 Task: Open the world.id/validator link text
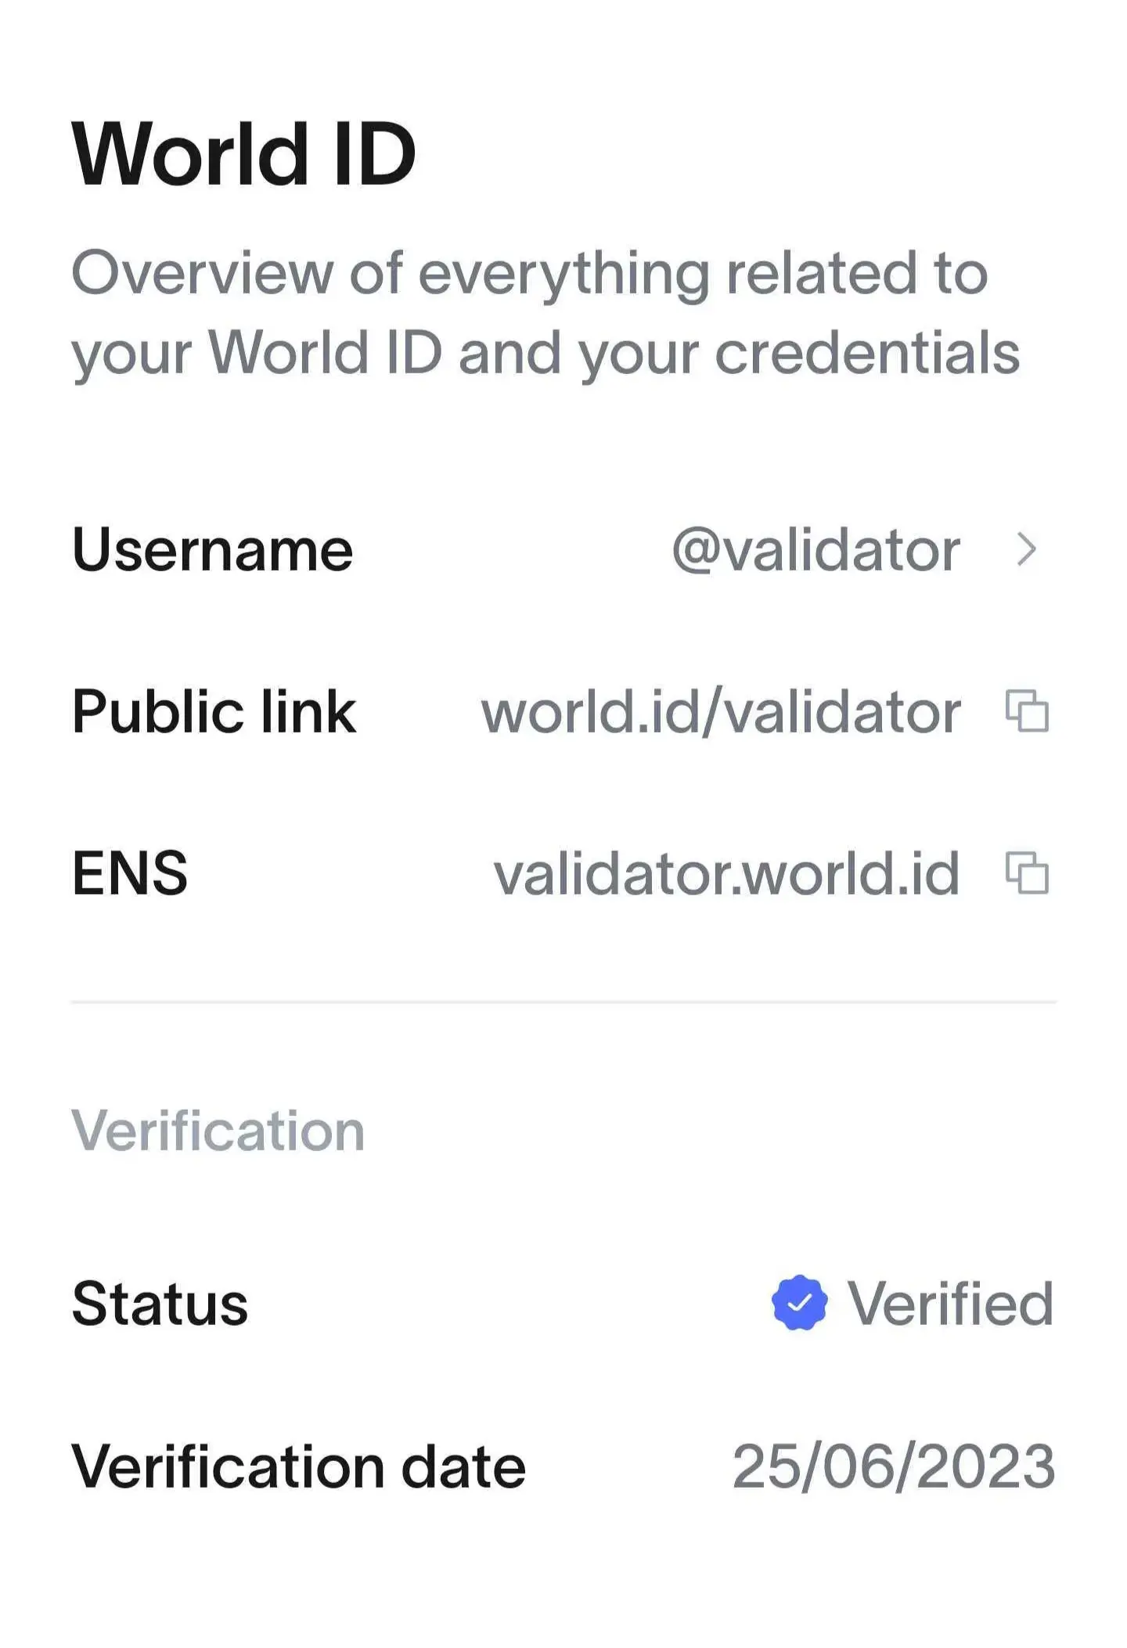click(721, 712)
